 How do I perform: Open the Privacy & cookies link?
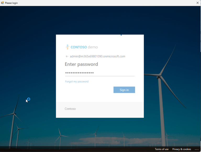[181, 149]
